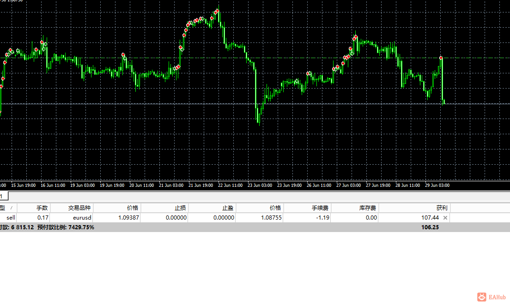
Task: Click the 22 Jun 11:00 time label
Action: (x=230, y=185)
